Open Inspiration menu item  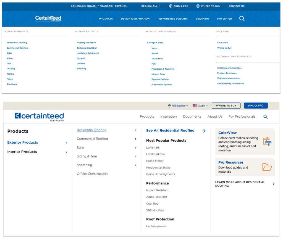point(168,117)
